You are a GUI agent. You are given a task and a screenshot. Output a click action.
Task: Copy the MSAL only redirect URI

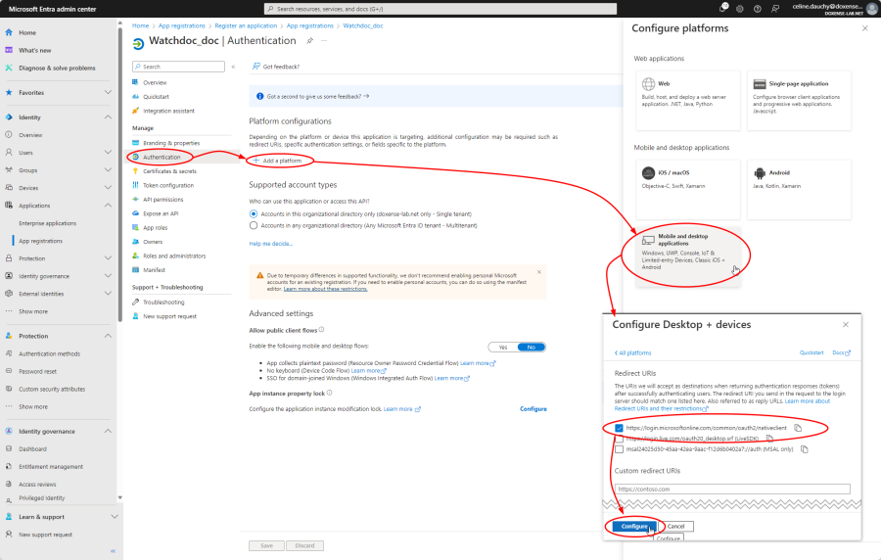[804, 449]
